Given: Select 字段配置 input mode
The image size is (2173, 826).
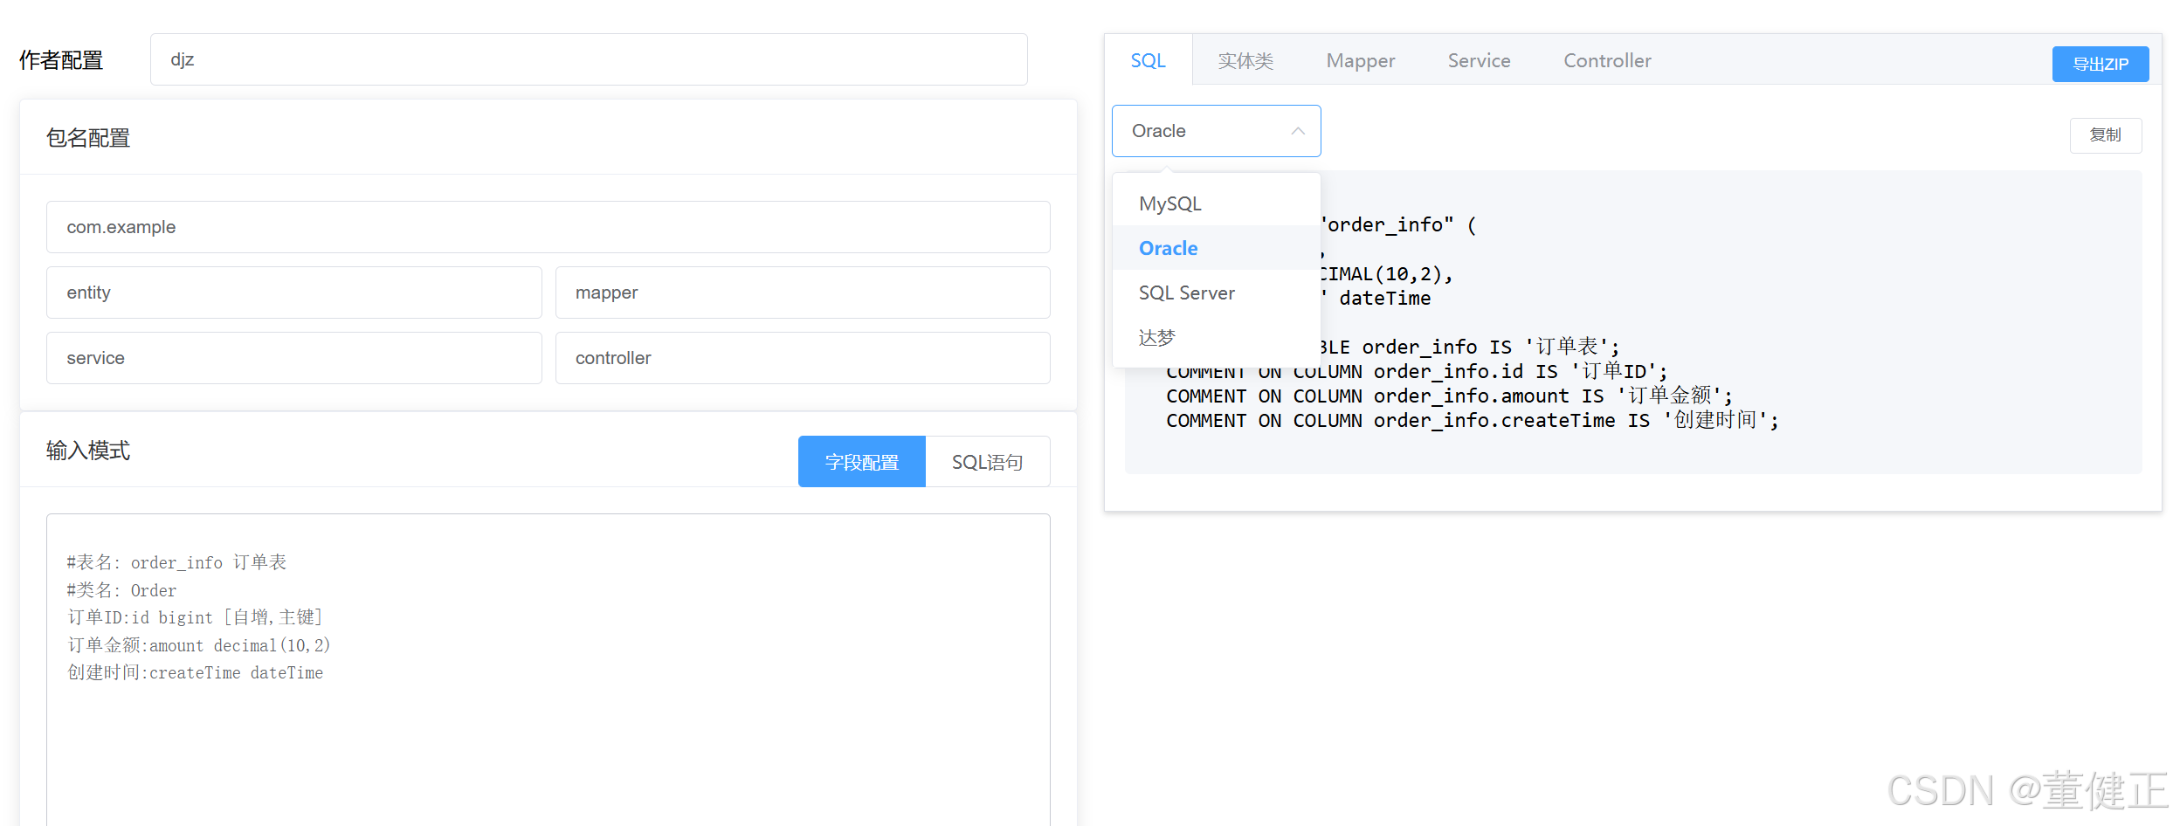Looking at the screenshot, I should pyautogui.click(x=861, y=462).
